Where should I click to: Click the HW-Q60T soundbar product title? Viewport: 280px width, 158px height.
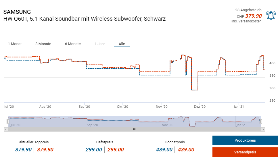click(x=85, y=19)
